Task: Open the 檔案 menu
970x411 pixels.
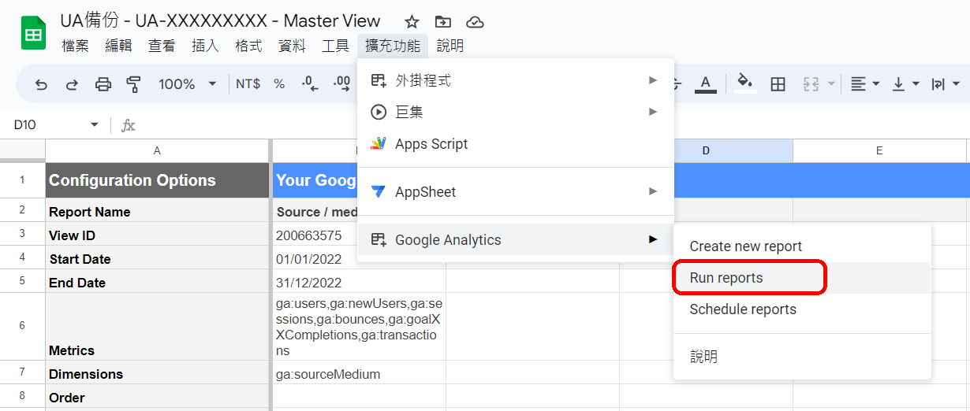Action: click(x=76, y=46)
